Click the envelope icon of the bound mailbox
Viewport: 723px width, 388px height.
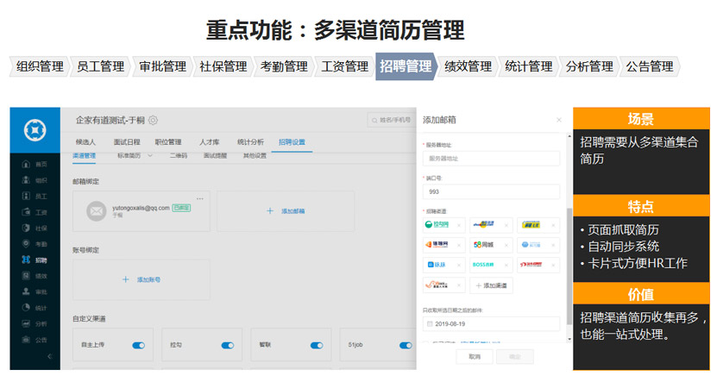[97, 210]
